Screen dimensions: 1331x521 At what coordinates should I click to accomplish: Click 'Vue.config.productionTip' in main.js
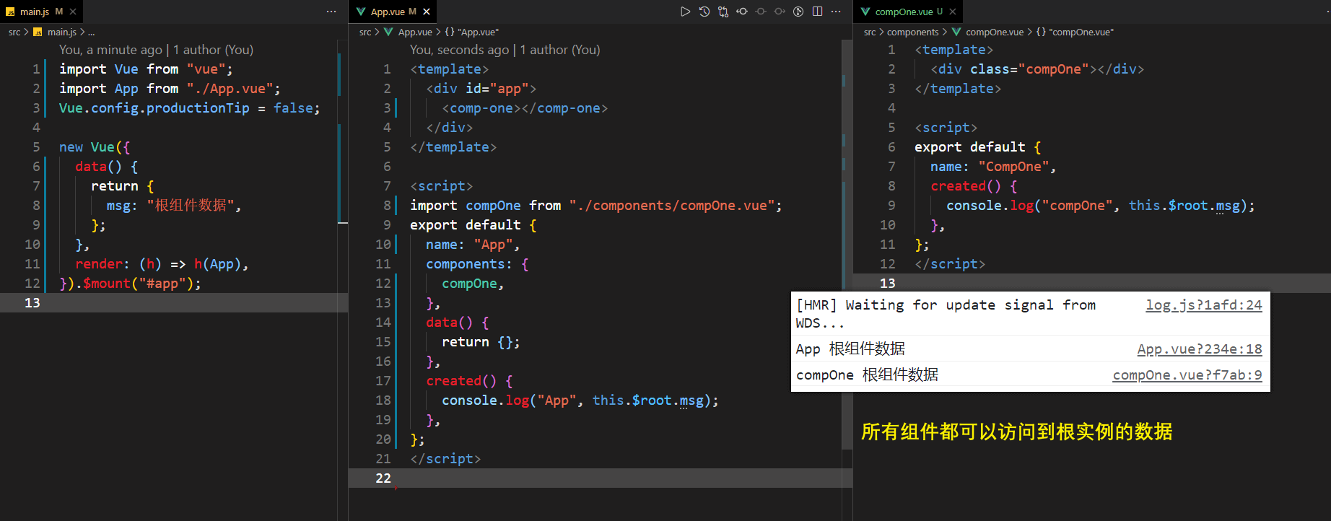point(154,108)
